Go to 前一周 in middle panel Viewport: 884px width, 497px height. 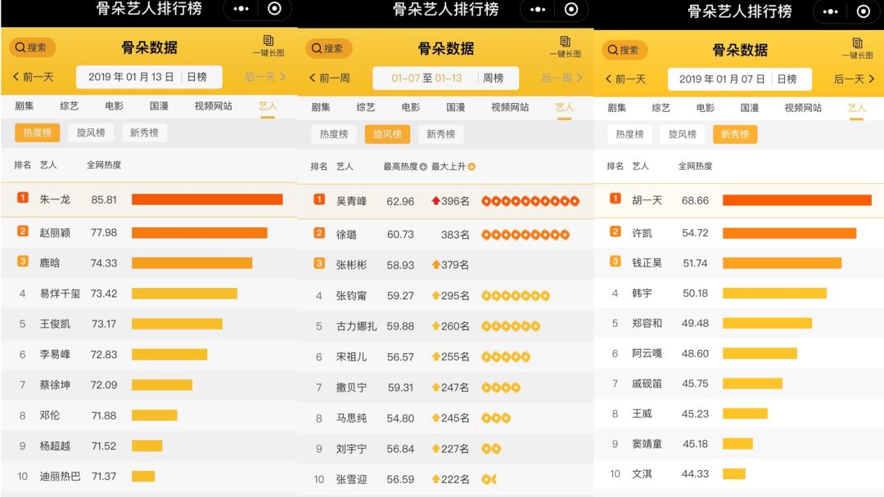(329, 78)
